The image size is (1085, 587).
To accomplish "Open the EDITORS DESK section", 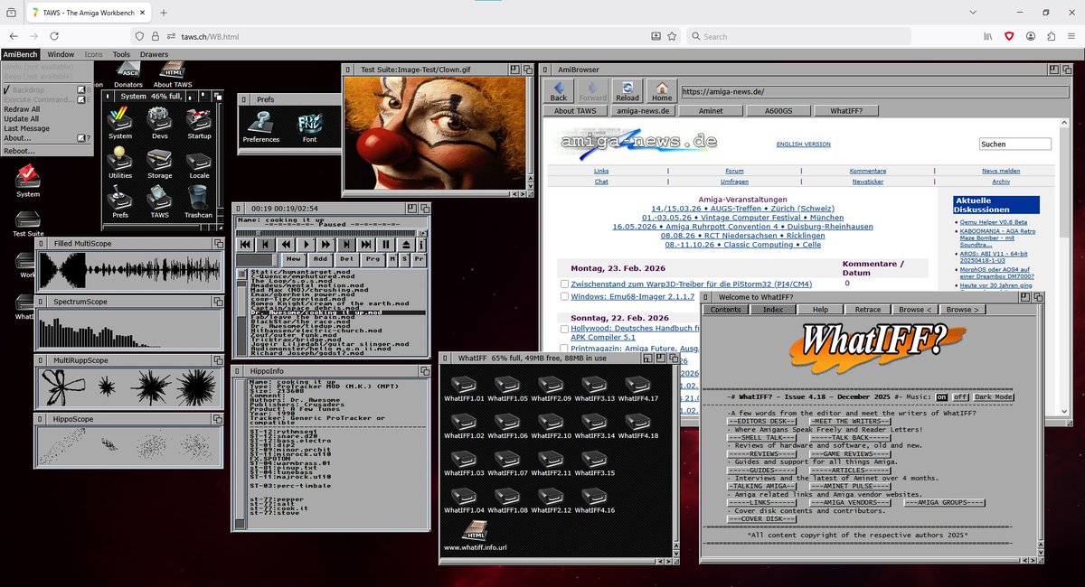I will click(x=763, y=421).
